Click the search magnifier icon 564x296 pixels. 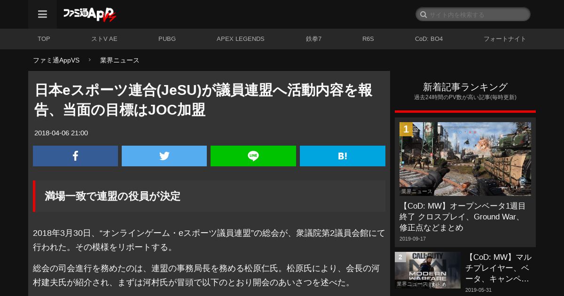(x=423, y=15)
